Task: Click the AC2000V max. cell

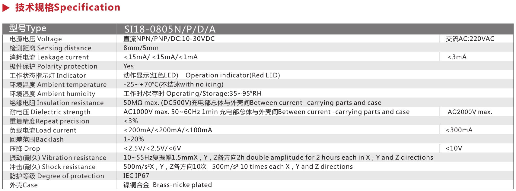Action: click(470, 112)
